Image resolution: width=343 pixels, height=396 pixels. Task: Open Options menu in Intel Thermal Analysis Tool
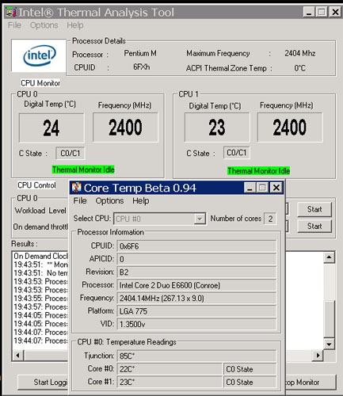[x=44, y=25]
